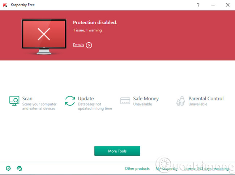Image resolution: width=235 pixels, height=175 pixels.
Task: Click the red monitor protection status image
Action: click(x=44, y=37)
